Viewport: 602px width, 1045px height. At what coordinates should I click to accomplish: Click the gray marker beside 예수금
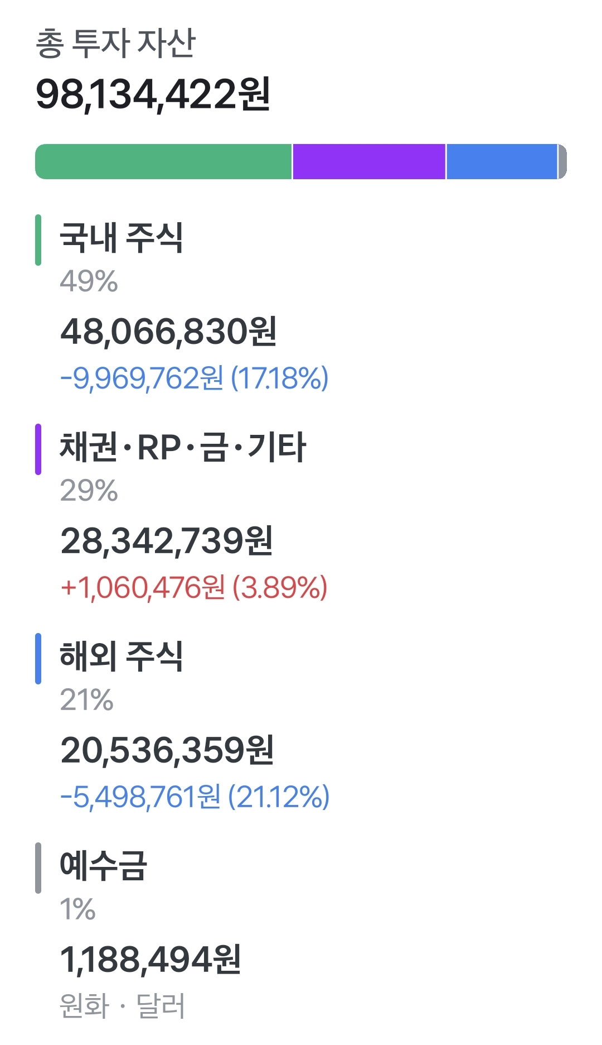(x=38, y=868)
